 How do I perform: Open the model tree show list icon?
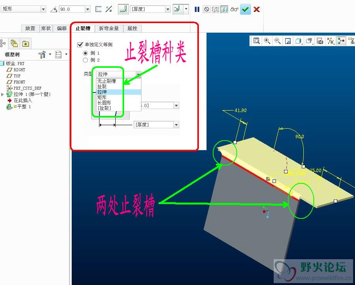[x=58, y=55]
